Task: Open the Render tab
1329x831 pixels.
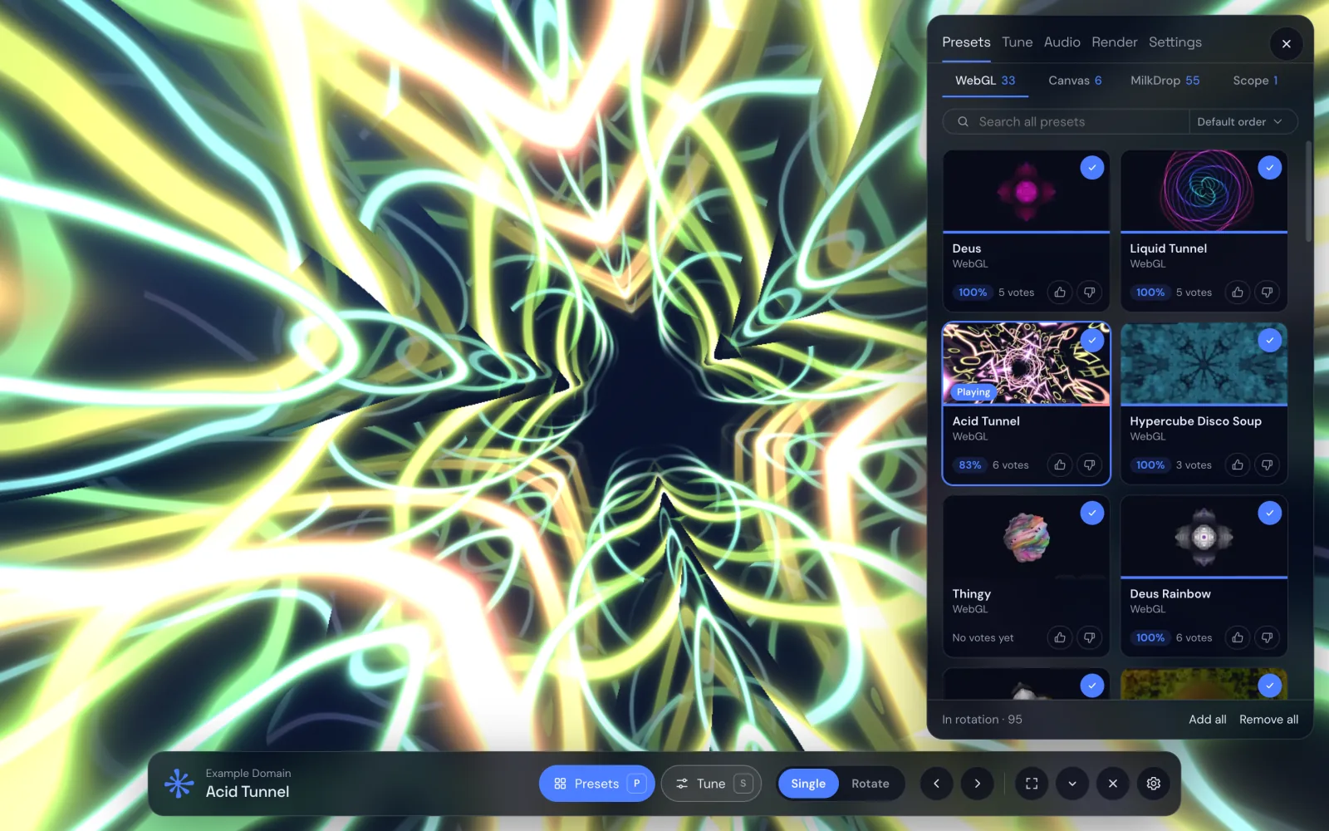Action: [x=1115, y=42]
